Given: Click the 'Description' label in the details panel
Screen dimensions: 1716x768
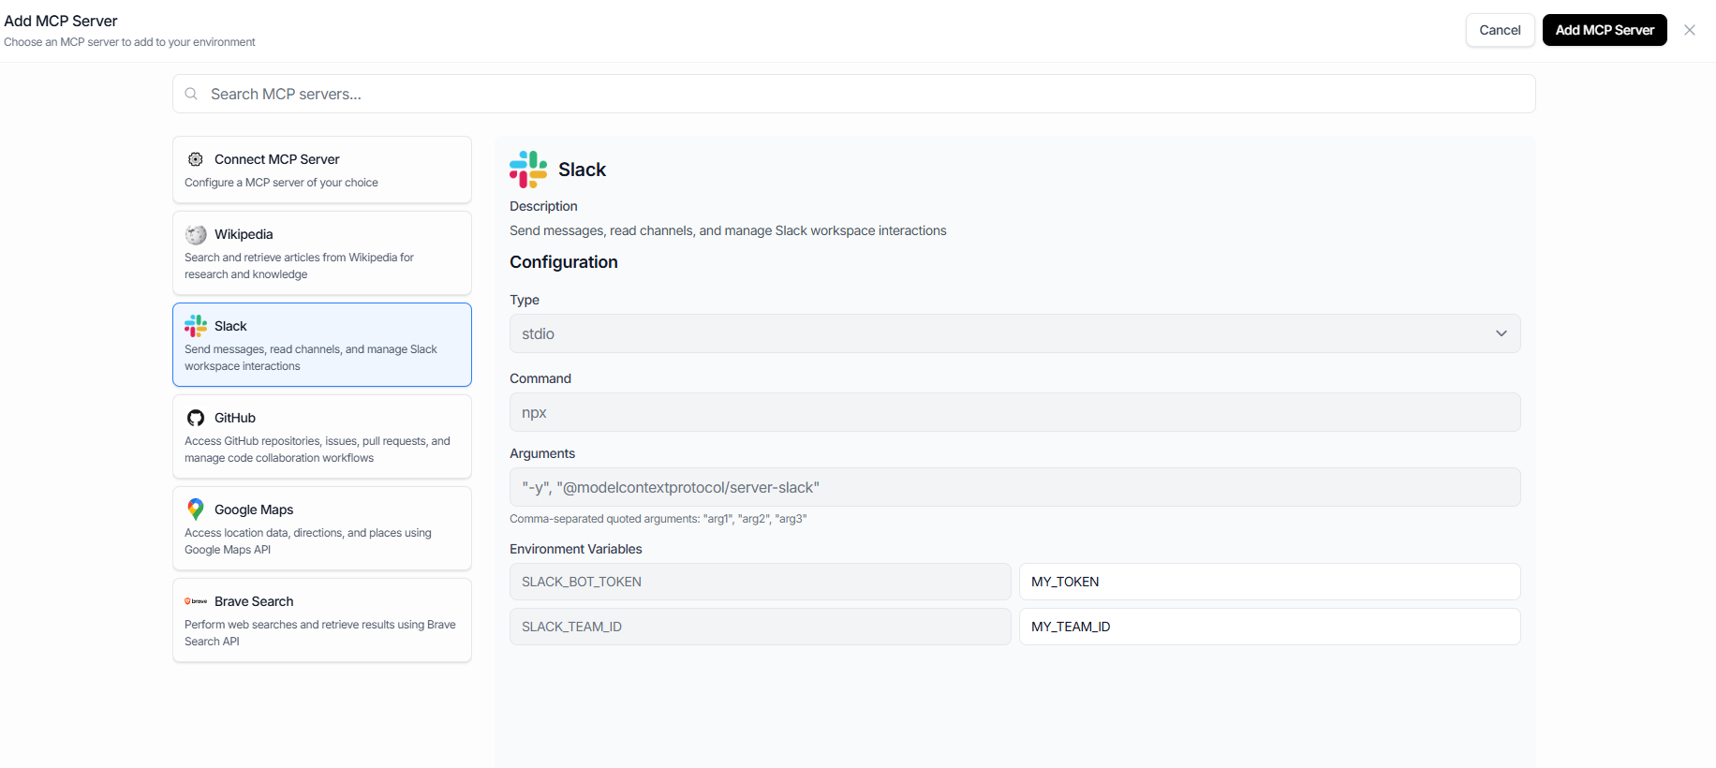Looking at the screenshot, I should pos(543,206).
